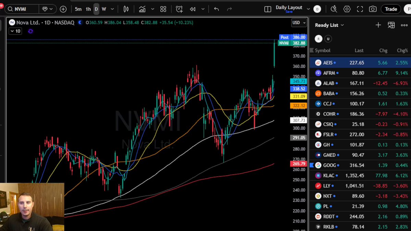This screenshot has height=231, width=411.
Task: Open chart settings hexagon icon
Action: (347, 9)
